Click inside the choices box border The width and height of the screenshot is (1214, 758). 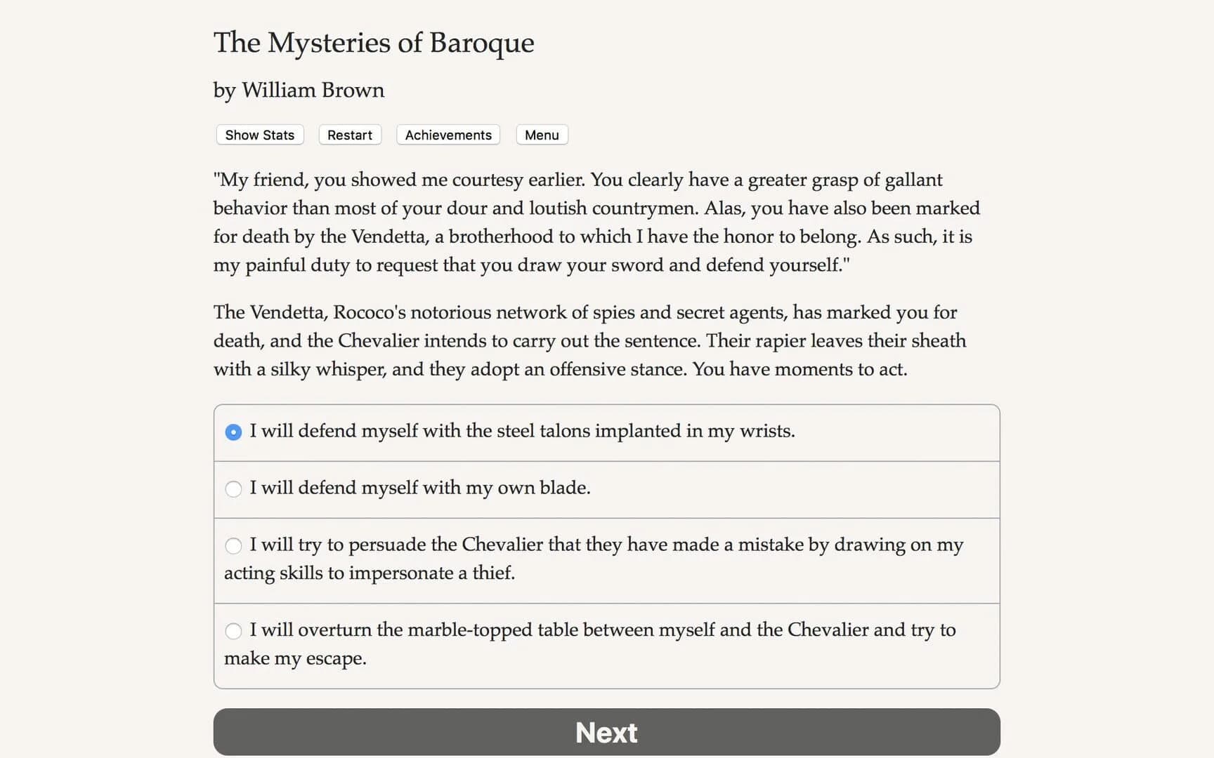click(606, 463)
